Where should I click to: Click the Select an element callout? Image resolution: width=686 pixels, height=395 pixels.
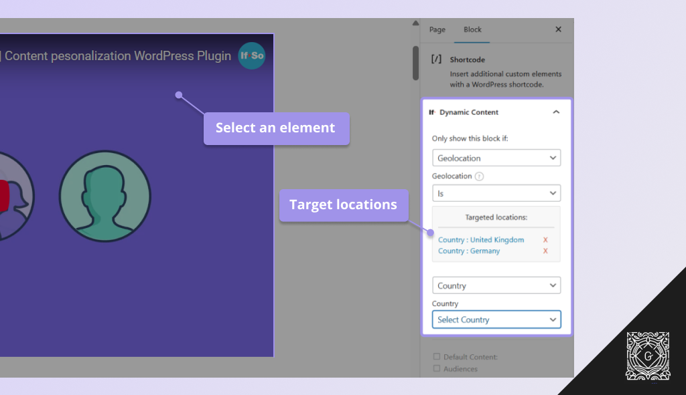[275, 128]
